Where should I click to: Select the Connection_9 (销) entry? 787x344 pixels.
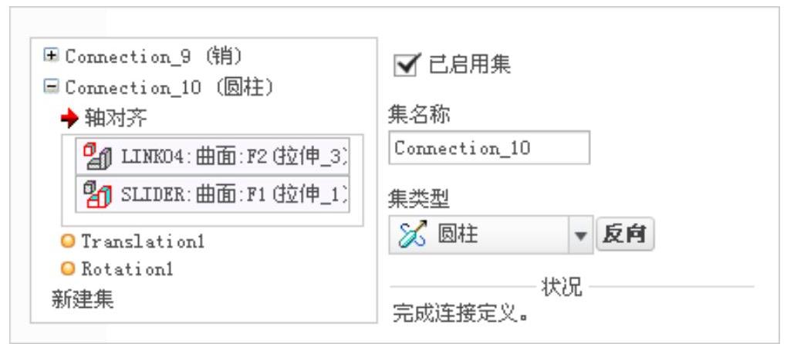click(154, 56)
